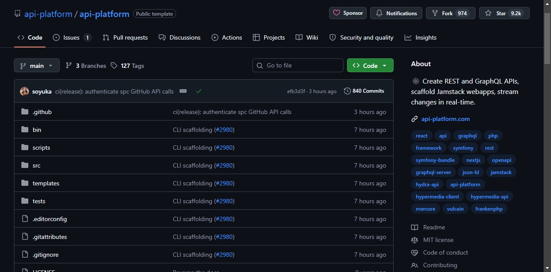Open the scripts folder name

coord(41,148)
